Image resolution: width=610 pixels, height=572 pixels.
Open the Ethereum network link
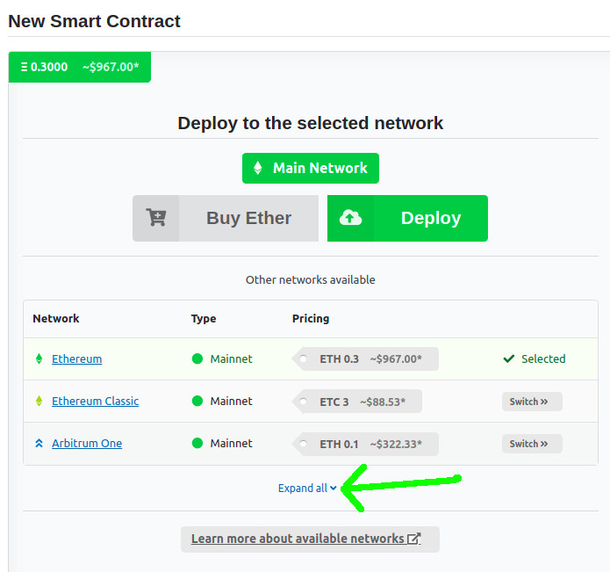77,358
